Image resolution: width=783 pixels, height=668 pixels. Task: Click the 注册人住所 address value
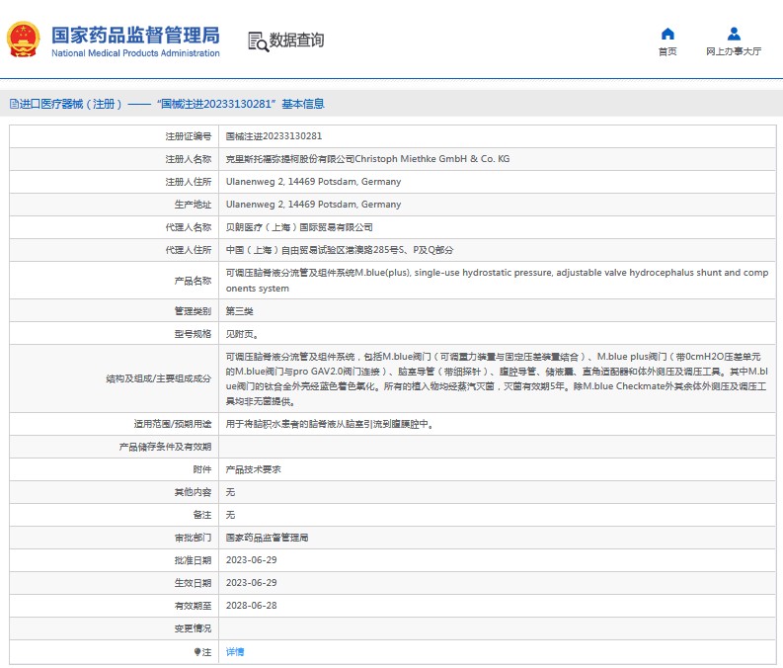pyautogui.click(x=313, y=182)
